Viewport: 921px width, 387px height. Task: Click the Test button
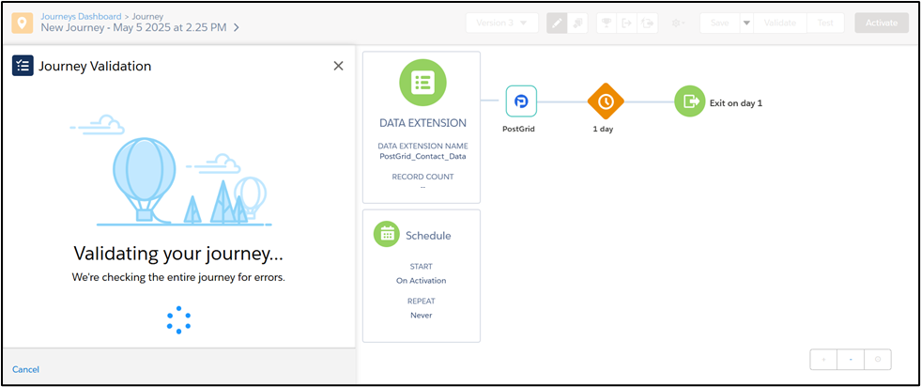tap(825, 23)
